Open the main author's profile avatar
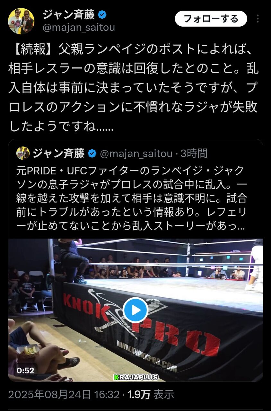Viewport: 271px width, 411px height. 21,21
